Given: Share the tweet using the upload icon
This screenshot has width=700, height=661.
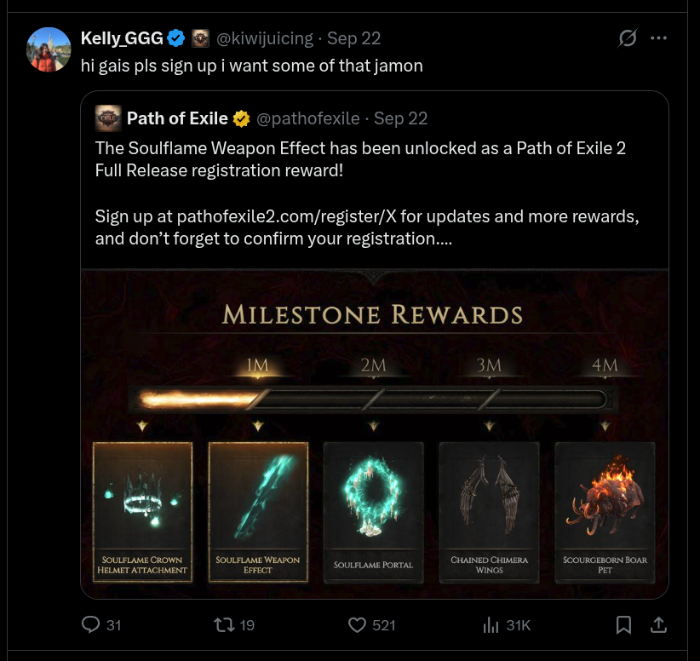Looking at the screenshot, I should [658, 624].
